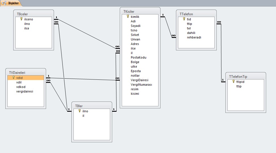The image size is (276, 153).
Task: Click the TTelefonTip table header
Action: coord(246,76)
